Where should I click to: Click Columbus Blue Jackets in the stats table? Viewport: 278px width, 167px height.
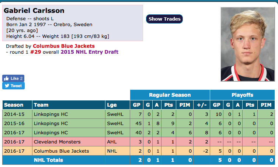click(61, 151)
